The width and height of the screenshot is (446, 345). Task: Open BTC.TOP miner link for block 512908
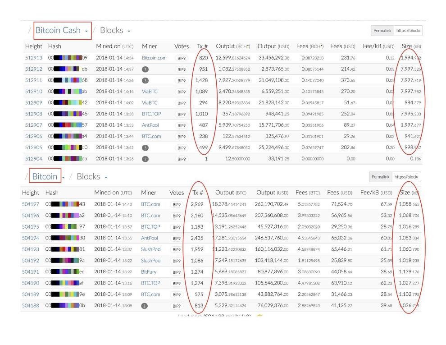[x=151, y=114]
